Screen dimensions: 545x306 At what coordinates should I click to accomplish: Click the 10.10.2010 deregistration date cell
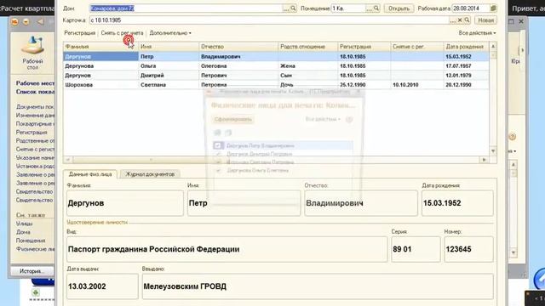[417, 85]
